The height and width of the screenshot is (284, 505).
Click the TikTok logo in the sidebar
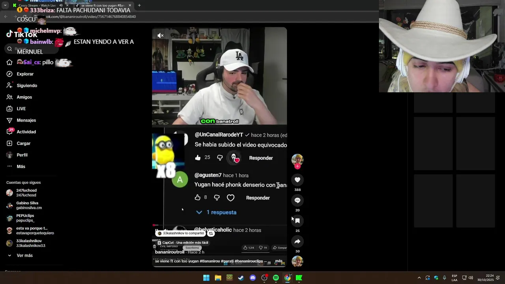coord(22,34)
